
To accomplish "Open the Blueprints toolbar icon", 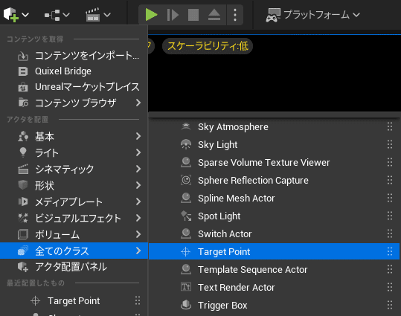I will click(52, 15).
